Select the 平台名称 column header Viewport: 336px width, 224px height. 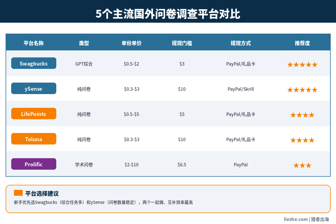[x=34, y=43]
